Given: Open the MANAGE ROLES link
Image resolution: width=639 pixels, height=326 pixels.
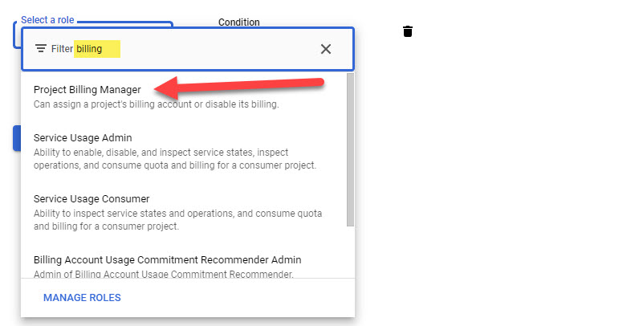Looking at the screenshot, I should coord(82,298).
